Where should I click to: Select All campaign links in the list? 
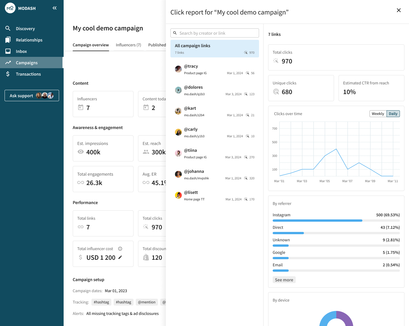(215, 48)
